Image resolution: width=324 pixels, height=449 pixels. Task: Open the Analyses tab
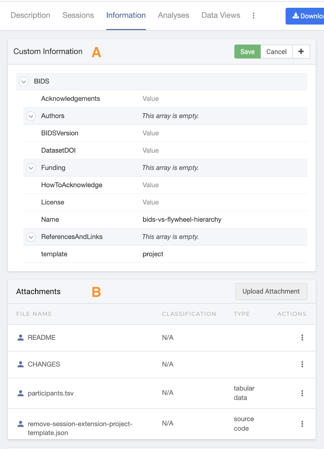pos(174,15)
